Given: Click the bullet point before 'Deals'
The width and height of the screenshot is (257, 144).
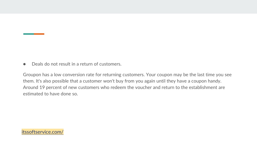Looking at the screenshot, I should tap(24, 64).
